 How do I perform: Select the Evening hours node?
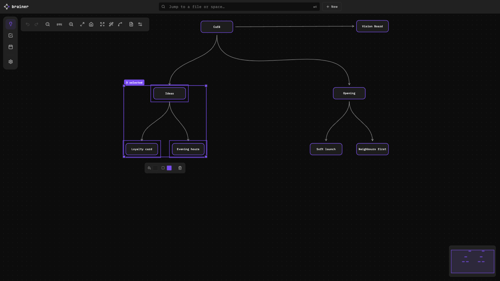[x=188, y=149]
